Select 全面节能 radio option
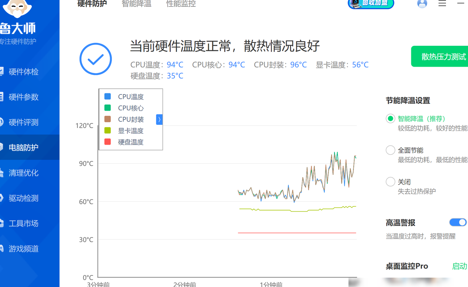Viewport: 468px width, 287px height. coord(390,150)
